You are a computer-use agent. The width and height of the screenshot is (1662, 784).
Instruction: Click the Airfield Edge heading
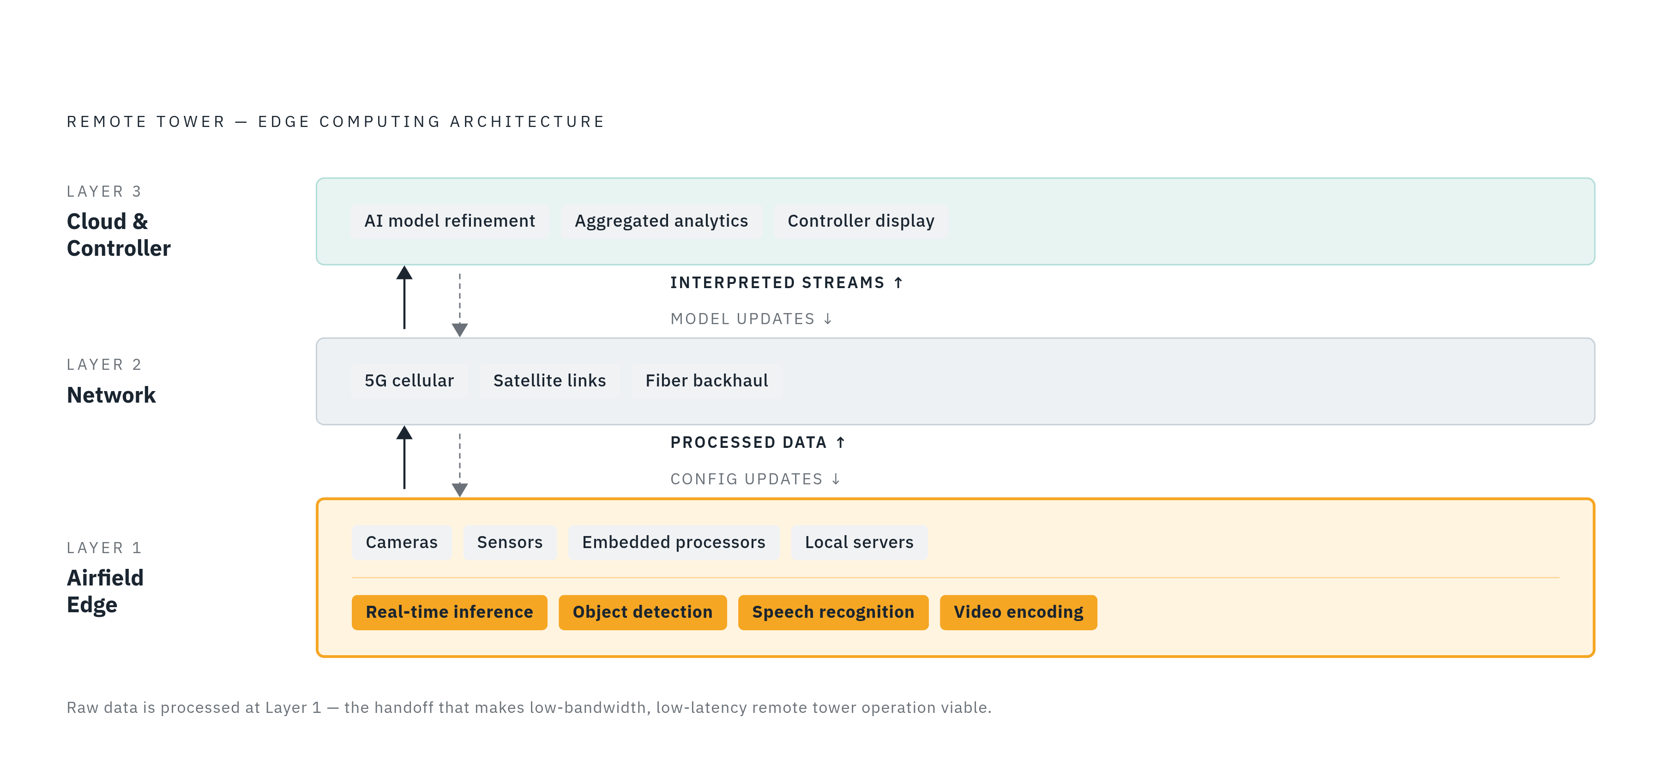point(105,591)
